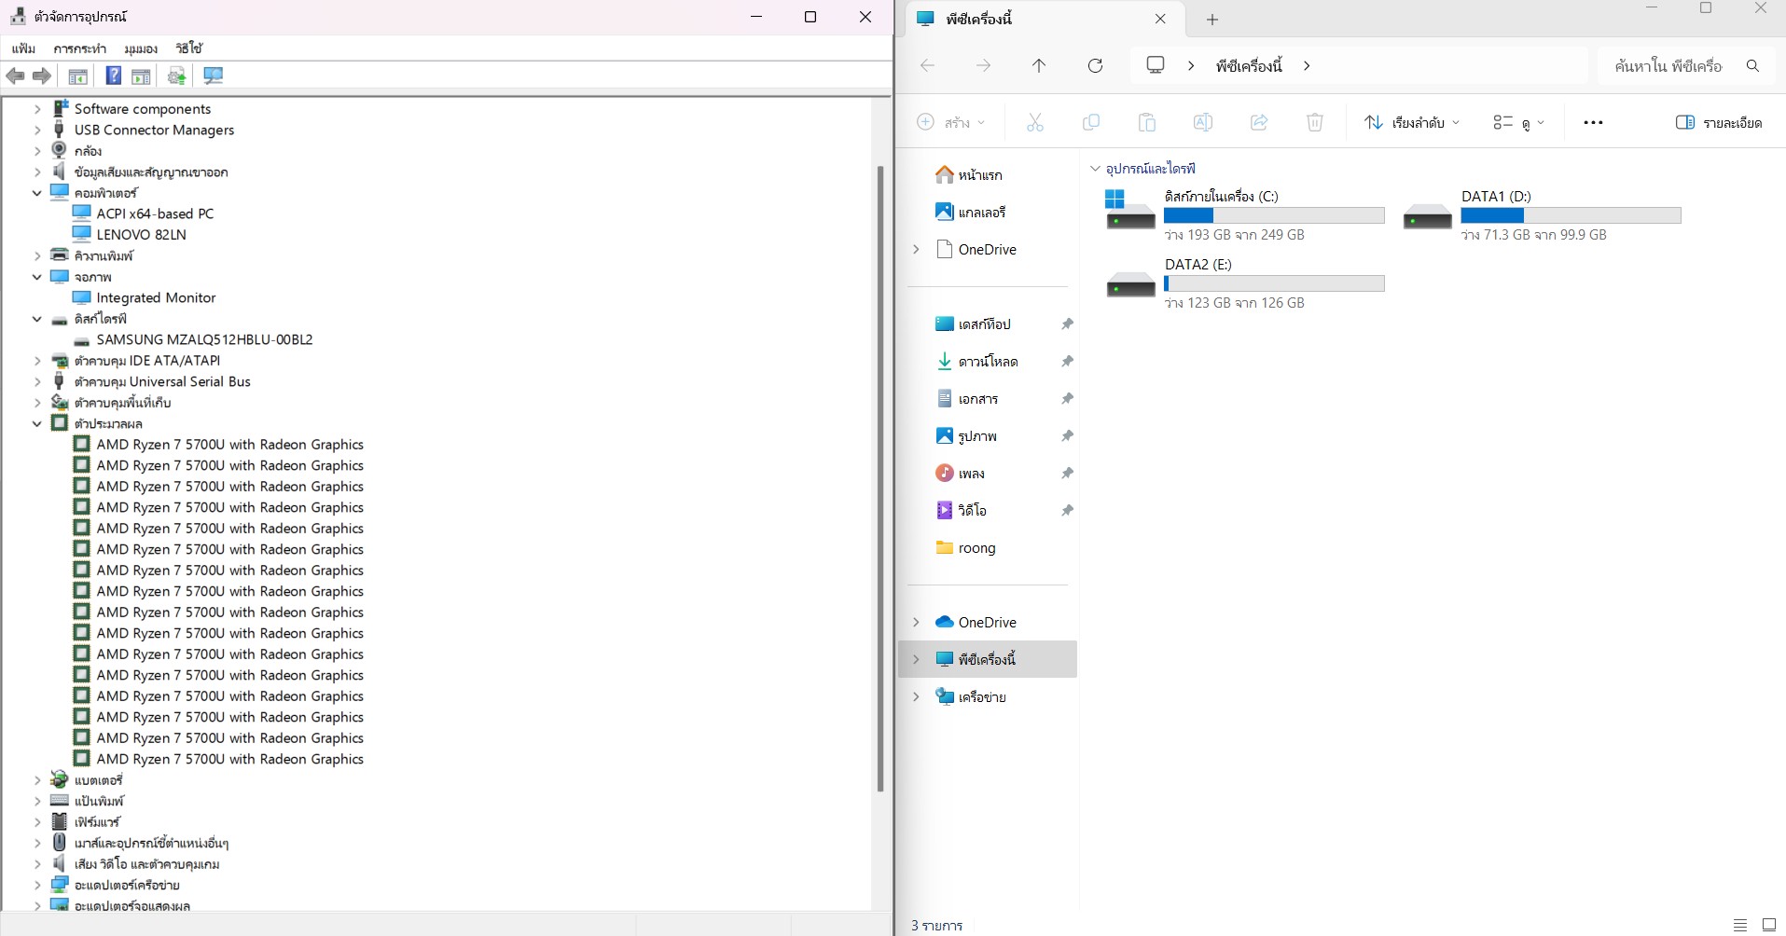The width and height of the screenshot is (1786, 936).
Task: Refresh the File Explorer view
Action: point(1095,65)
